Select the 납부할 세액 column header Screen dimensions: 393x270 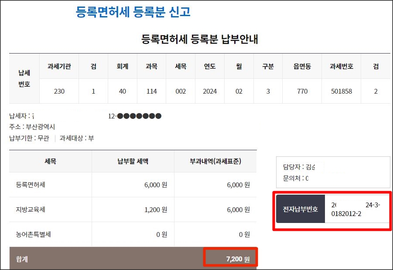pyautogui.click(x=133, y=161)
